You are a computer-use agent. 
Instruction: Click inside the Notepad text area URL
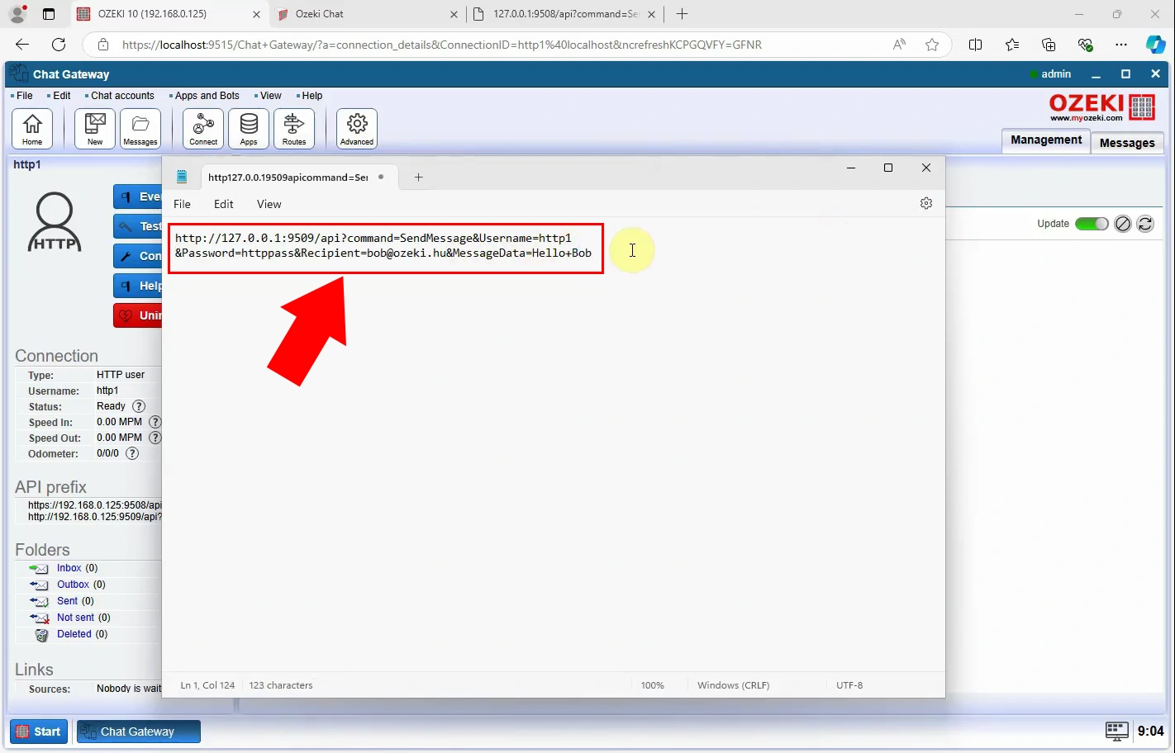(x=383, y=245)
